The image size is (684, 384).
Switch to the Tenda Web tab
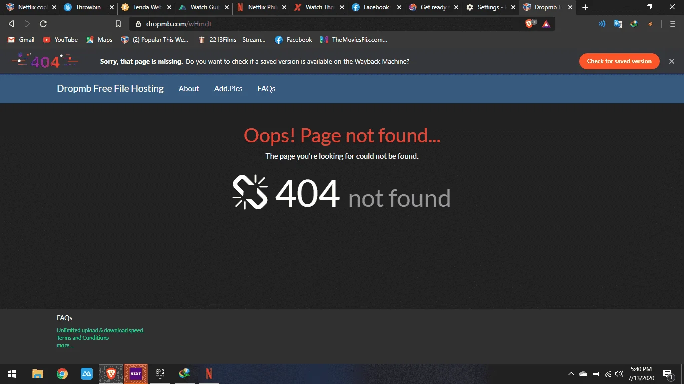point(145,7)
